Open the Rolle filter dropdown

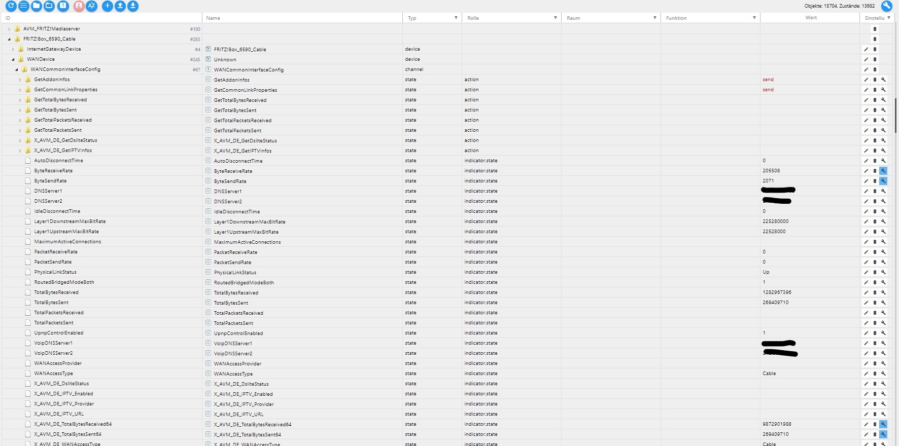click(556, 18)
